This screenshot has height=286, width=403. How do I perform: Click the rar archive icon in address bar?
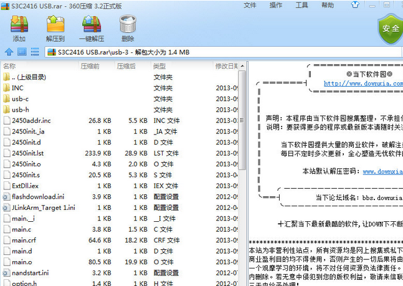pyautogui.click(x=52, y=52)
